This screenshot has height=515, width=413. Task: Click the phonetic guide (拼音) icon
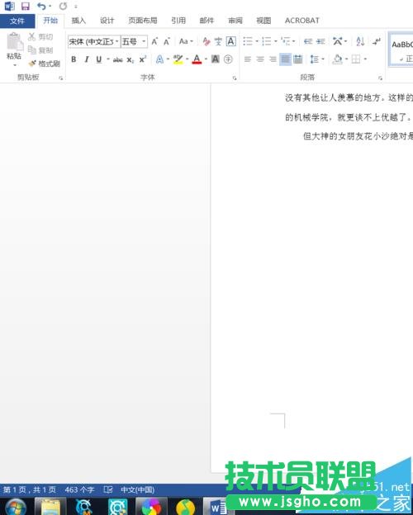[218, 41]
